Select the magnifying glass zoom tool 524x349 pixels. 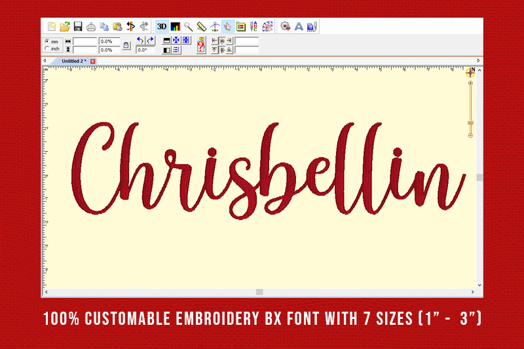188,26
